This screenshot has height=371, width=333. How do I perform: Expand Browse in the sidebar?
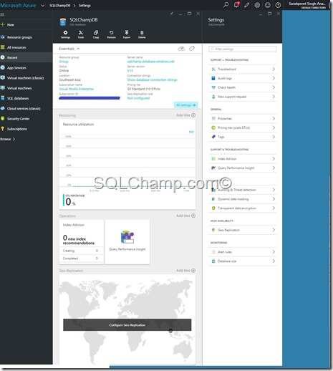pyautogui.click(x=8, y=139)
